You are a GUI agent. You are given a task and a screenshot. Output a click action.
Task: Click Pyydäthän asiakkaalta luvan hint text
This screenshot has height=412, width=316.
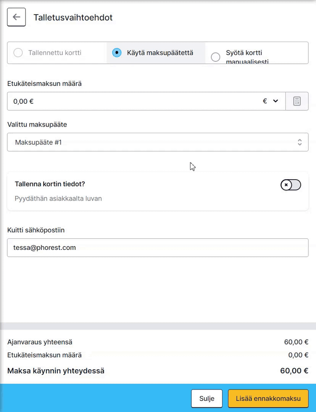58,198
